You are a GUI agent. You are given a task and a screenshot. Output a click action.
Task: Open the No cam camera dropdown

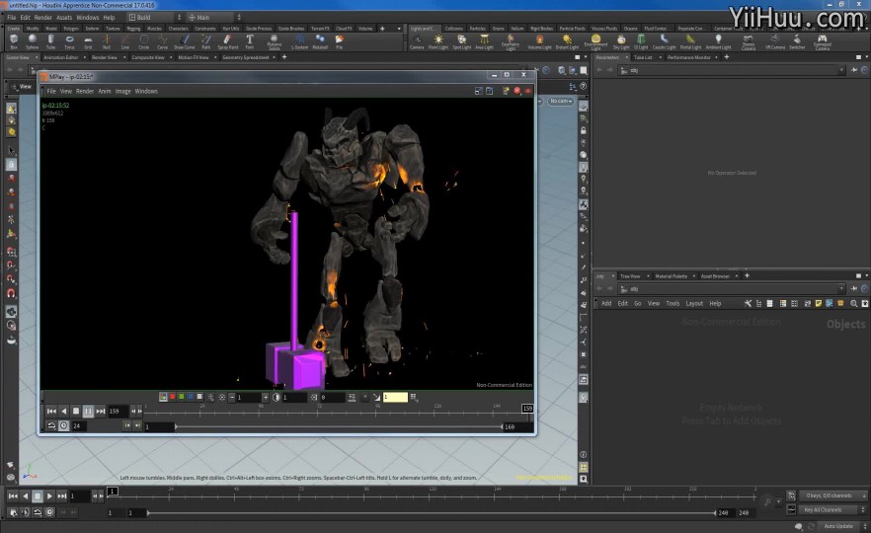(x=561, y=101)
